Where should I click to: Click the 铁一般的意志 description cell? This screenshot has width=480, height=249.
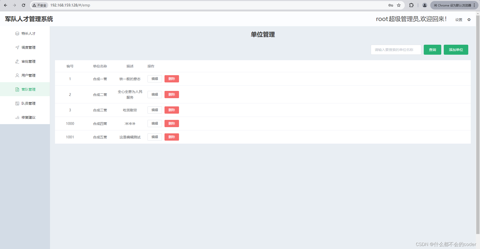coord(130,79)
